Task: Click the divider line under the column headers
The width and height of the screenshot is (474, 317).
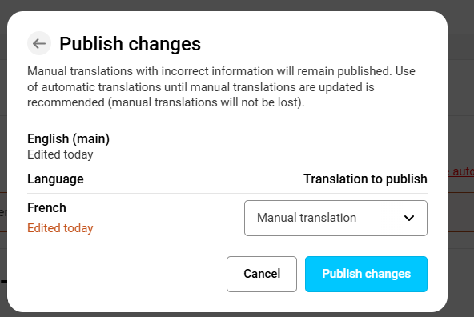Action: pos(227,193)
